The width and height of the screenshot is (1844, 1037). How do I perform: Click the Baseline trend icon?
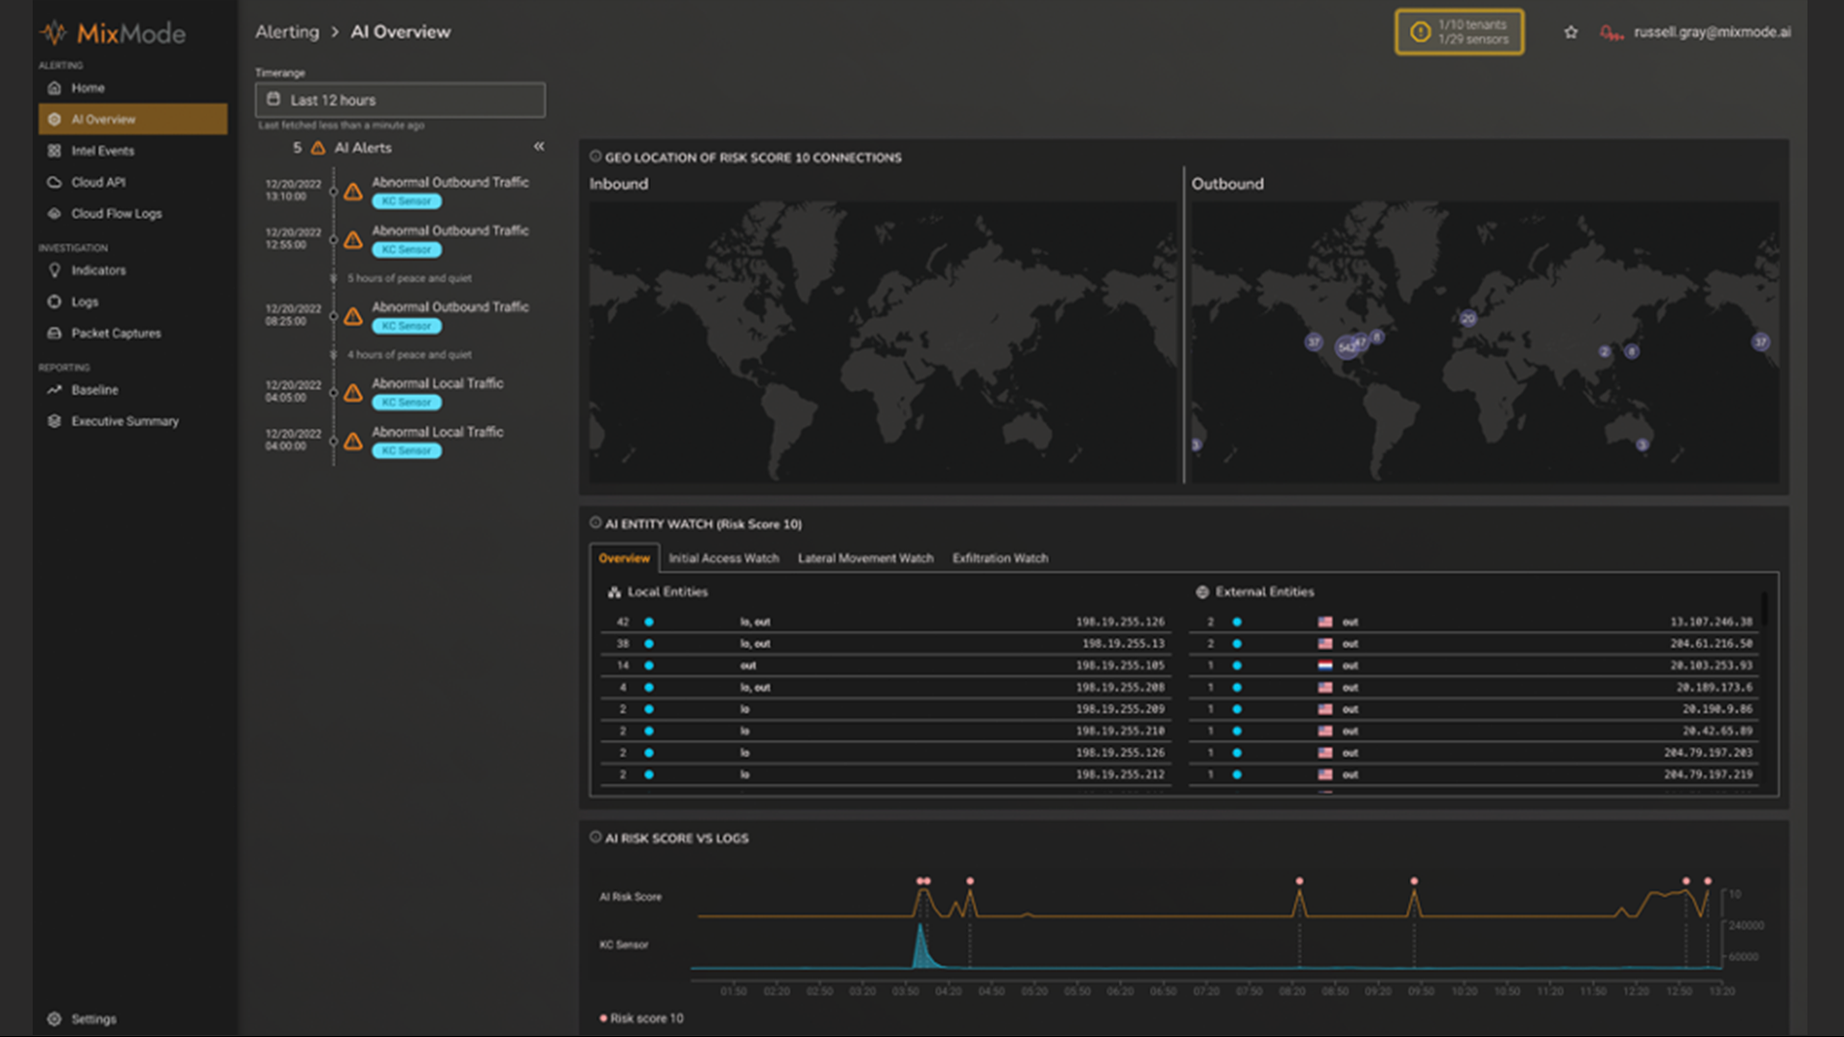(55, 390)
